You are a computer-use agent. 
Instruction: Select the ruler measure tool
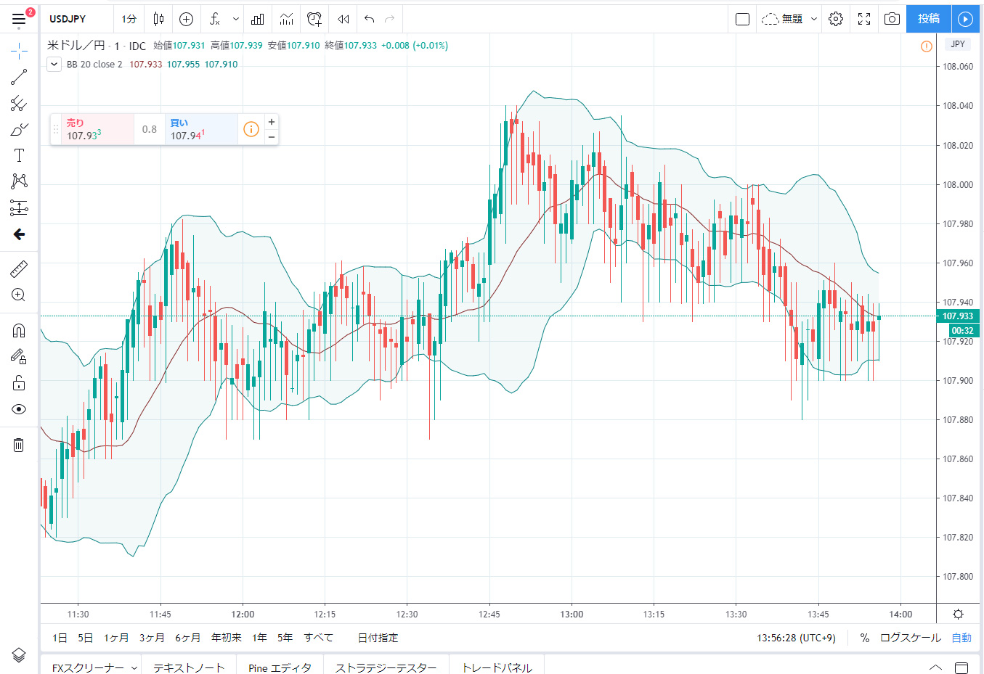click(x=19, y=269)
